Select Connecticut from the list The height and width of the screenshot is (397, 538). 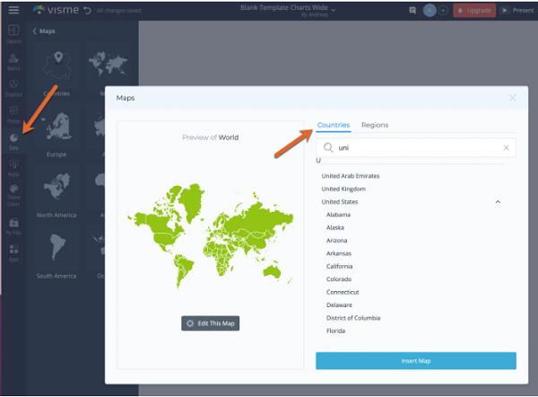(343, 292)
